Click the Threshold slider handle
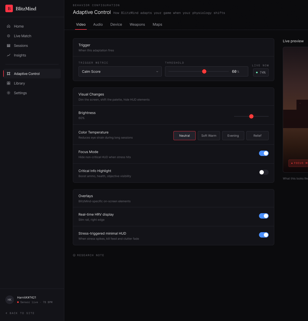Image resolution: width=308 pixels, height=321 pixels. point(204,71)
